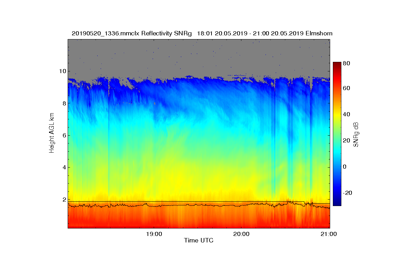Click the 19:00 time tick label
The height and width of the screenshot is (272, 408).
tap(154, 234)
